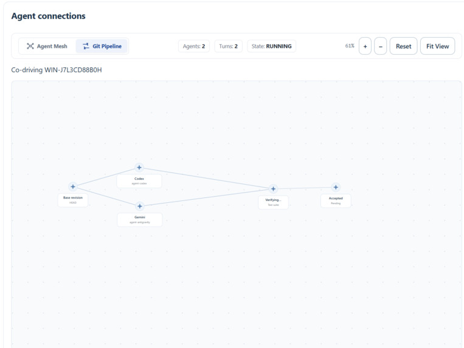Select the Base revision HEAD card
Screen dimensions: 464x348
pos(73,200)
